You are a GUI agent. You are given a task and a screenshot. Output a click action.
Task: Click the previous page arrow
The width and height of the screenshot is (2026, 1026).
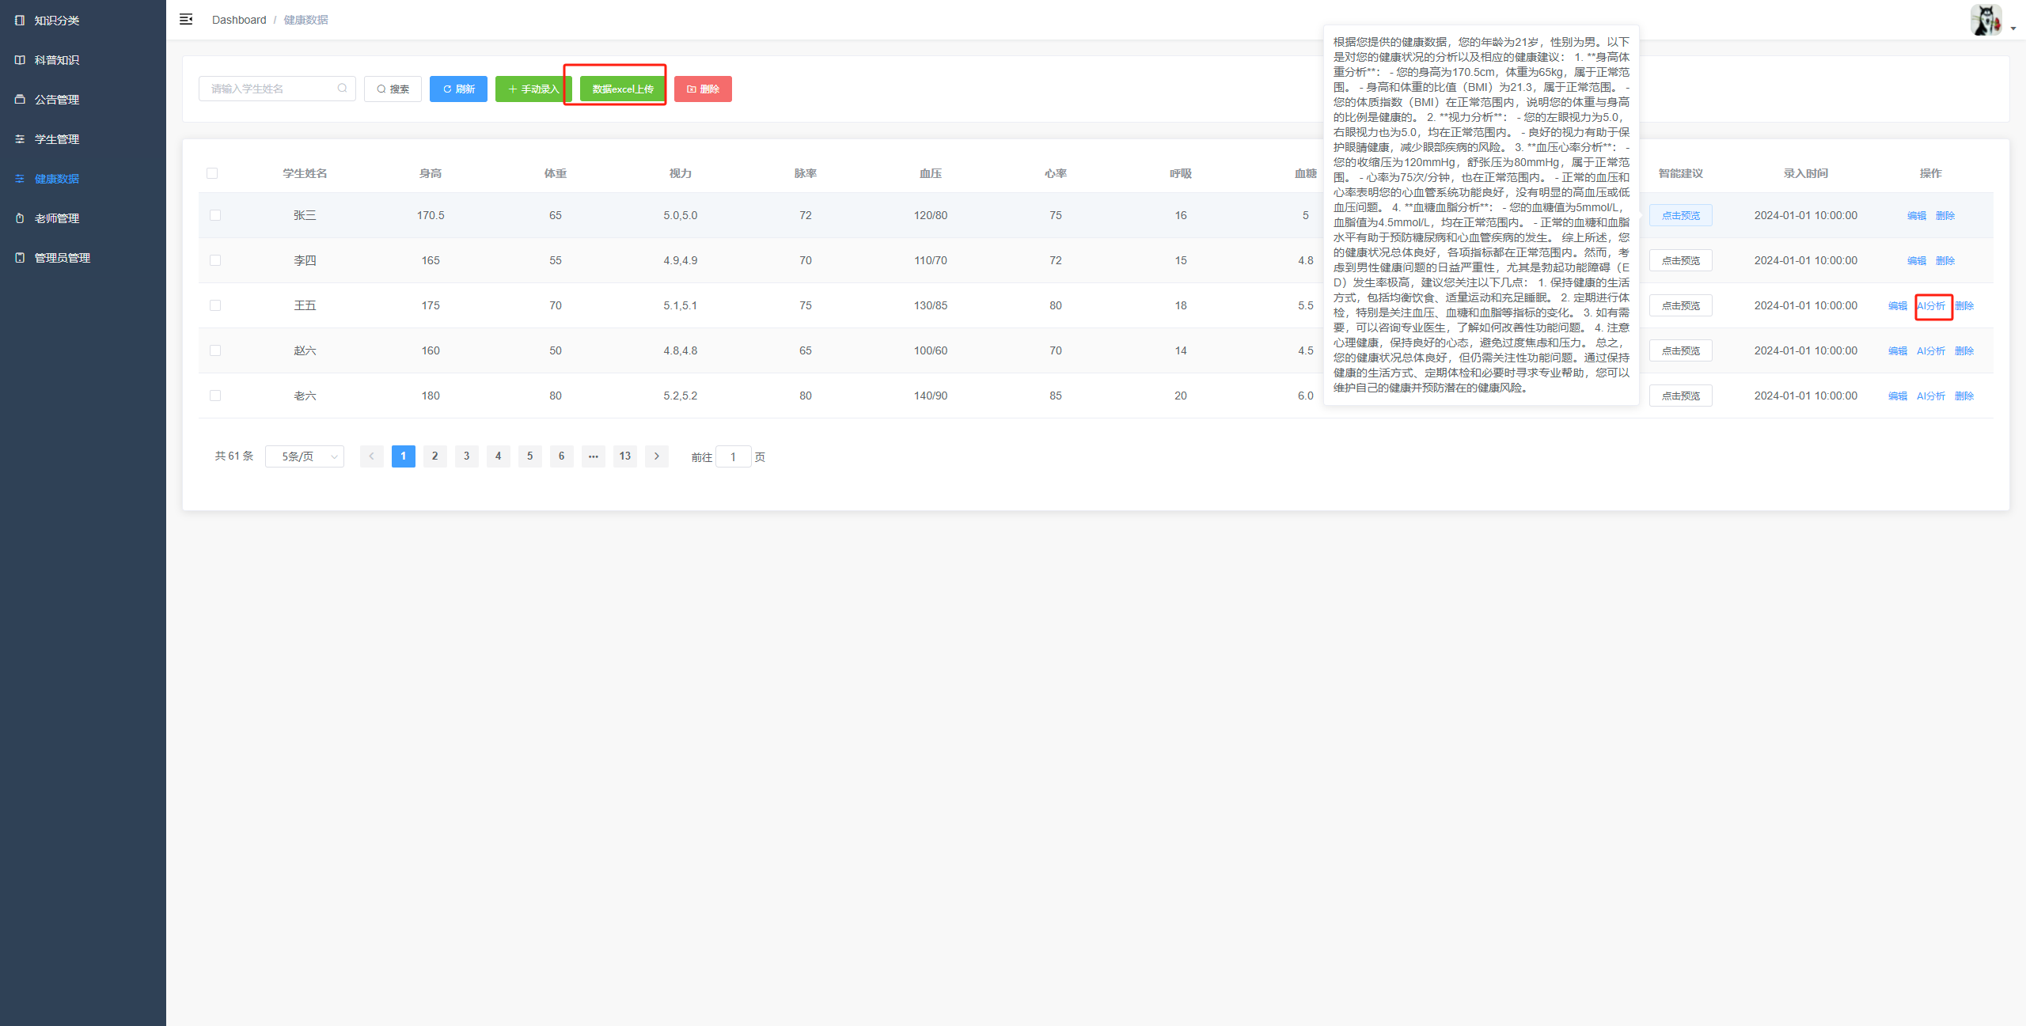pos(372,456)
